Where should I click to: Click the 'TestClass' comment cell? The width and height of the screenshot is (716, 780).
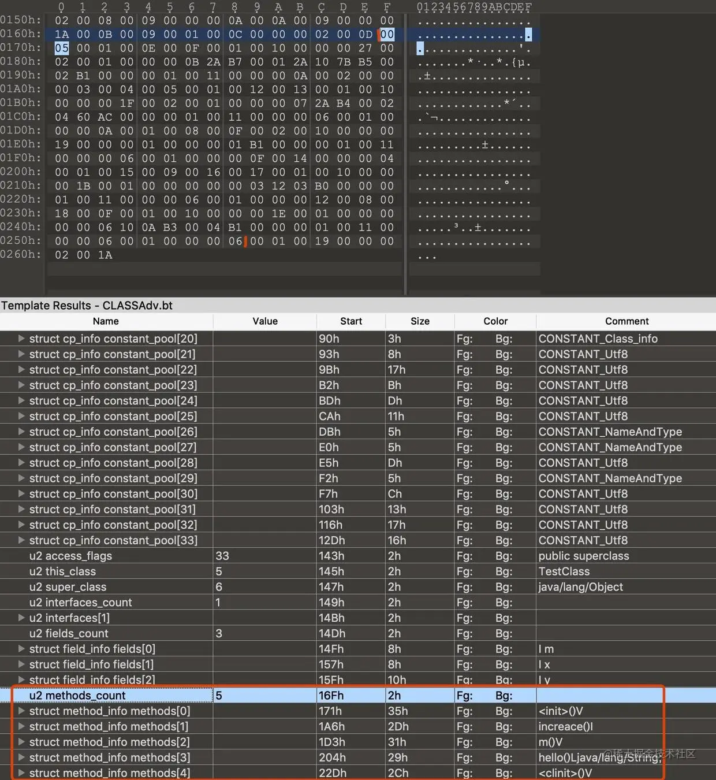point(564,571)
